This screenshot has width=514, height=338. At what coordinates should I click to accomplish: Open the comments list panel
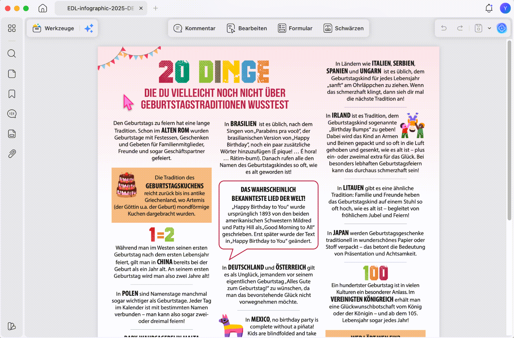point(12,114)
